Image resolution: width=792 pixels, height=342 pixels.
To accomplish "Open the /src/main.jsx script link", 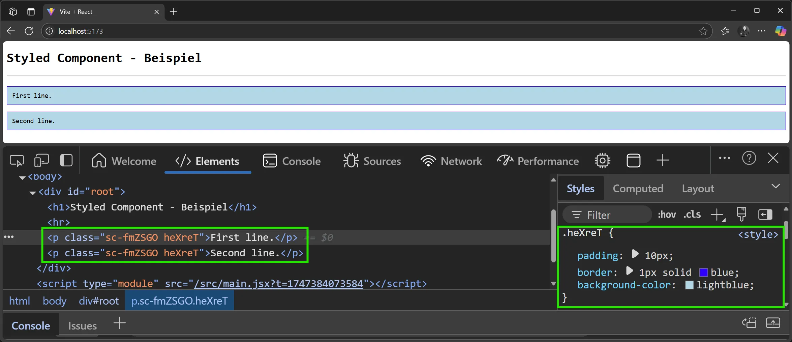I will tap(279, 284).
